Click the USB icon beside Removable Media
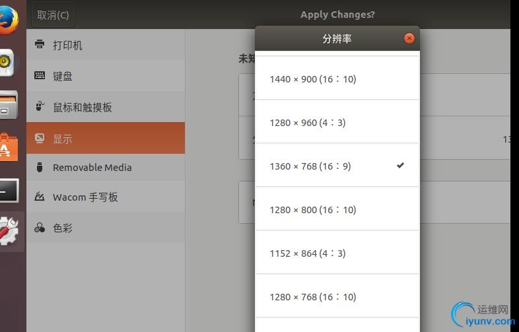This screenshot has width=519, height=332. (40, 168)
